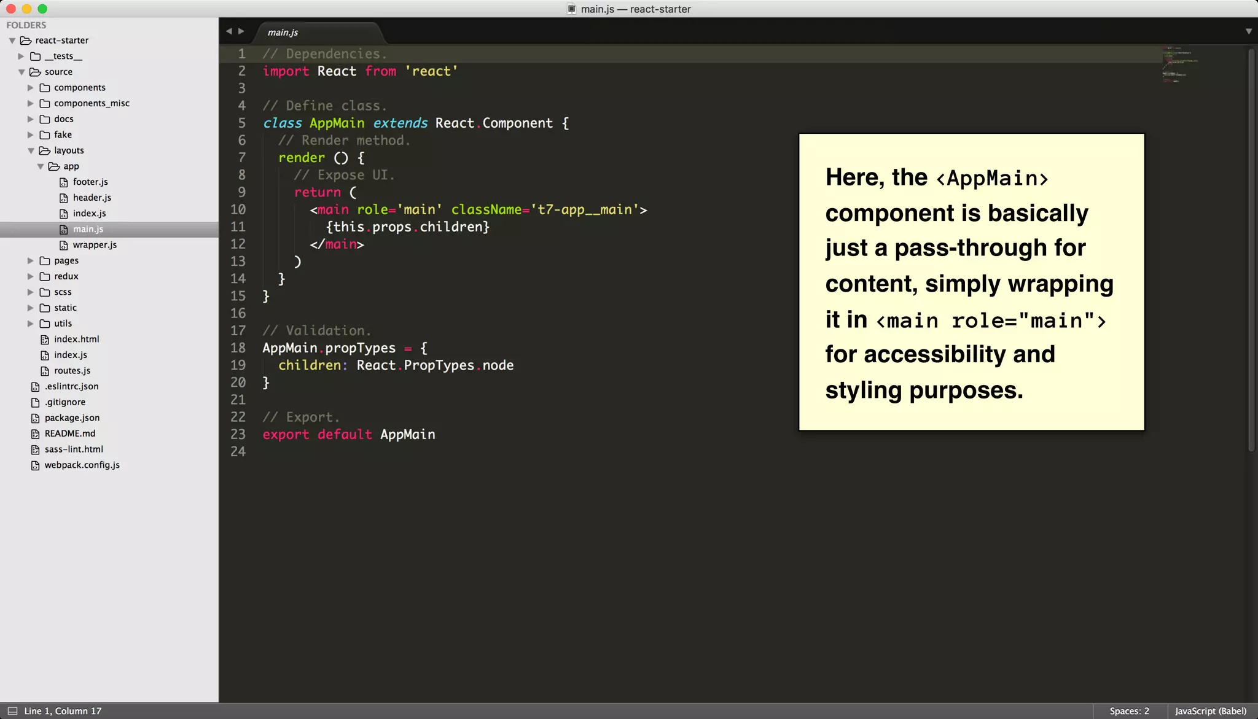Open components_misc folder label
This screenshot has width=1258, height=719.
pyautogui.click(x=92, y=104)
